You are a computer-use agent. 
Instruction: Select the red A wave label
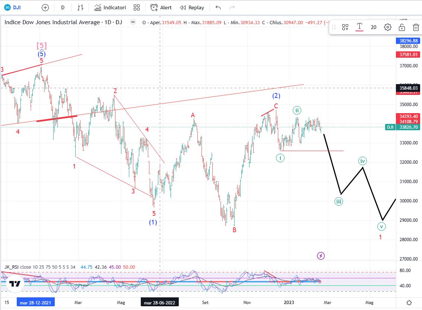click(193, 115)
